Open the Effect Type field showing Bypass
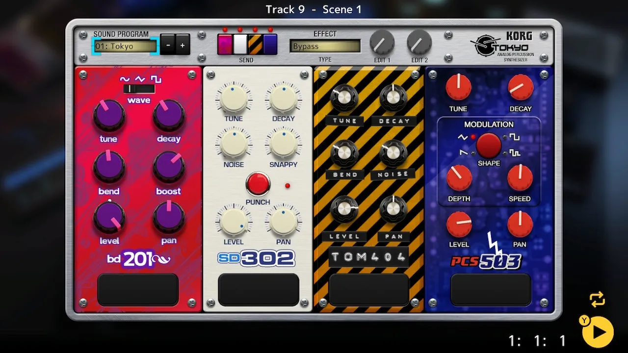The height and width of the screenshot is (353, 628). (325, 47)
